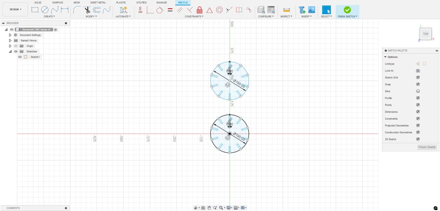Viewport: 440px width, 211px height.
Task: Activate the Pan hand tool
Action: [209, 208]
